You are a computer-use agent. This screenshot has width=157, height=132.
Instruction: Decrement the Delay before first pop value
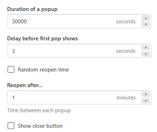[x=146, y=54]
